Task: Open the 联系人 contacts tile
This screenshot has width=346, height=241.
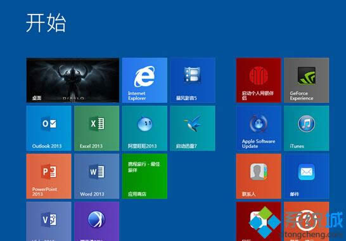Action: (259, 176)
